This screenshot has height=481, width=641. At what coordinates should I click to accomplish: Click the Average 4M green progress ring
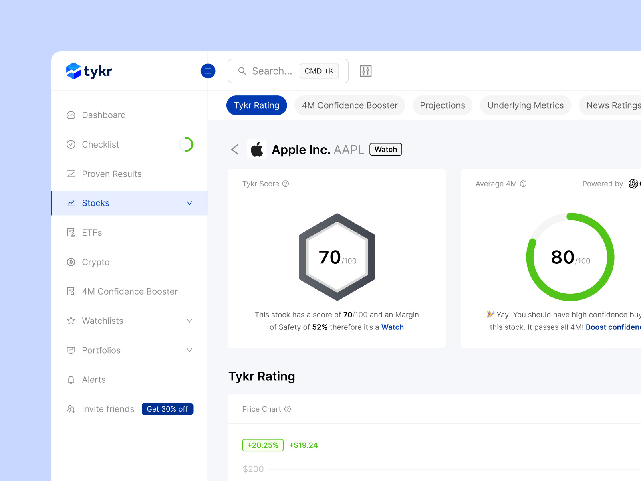(x=570, y=257)
